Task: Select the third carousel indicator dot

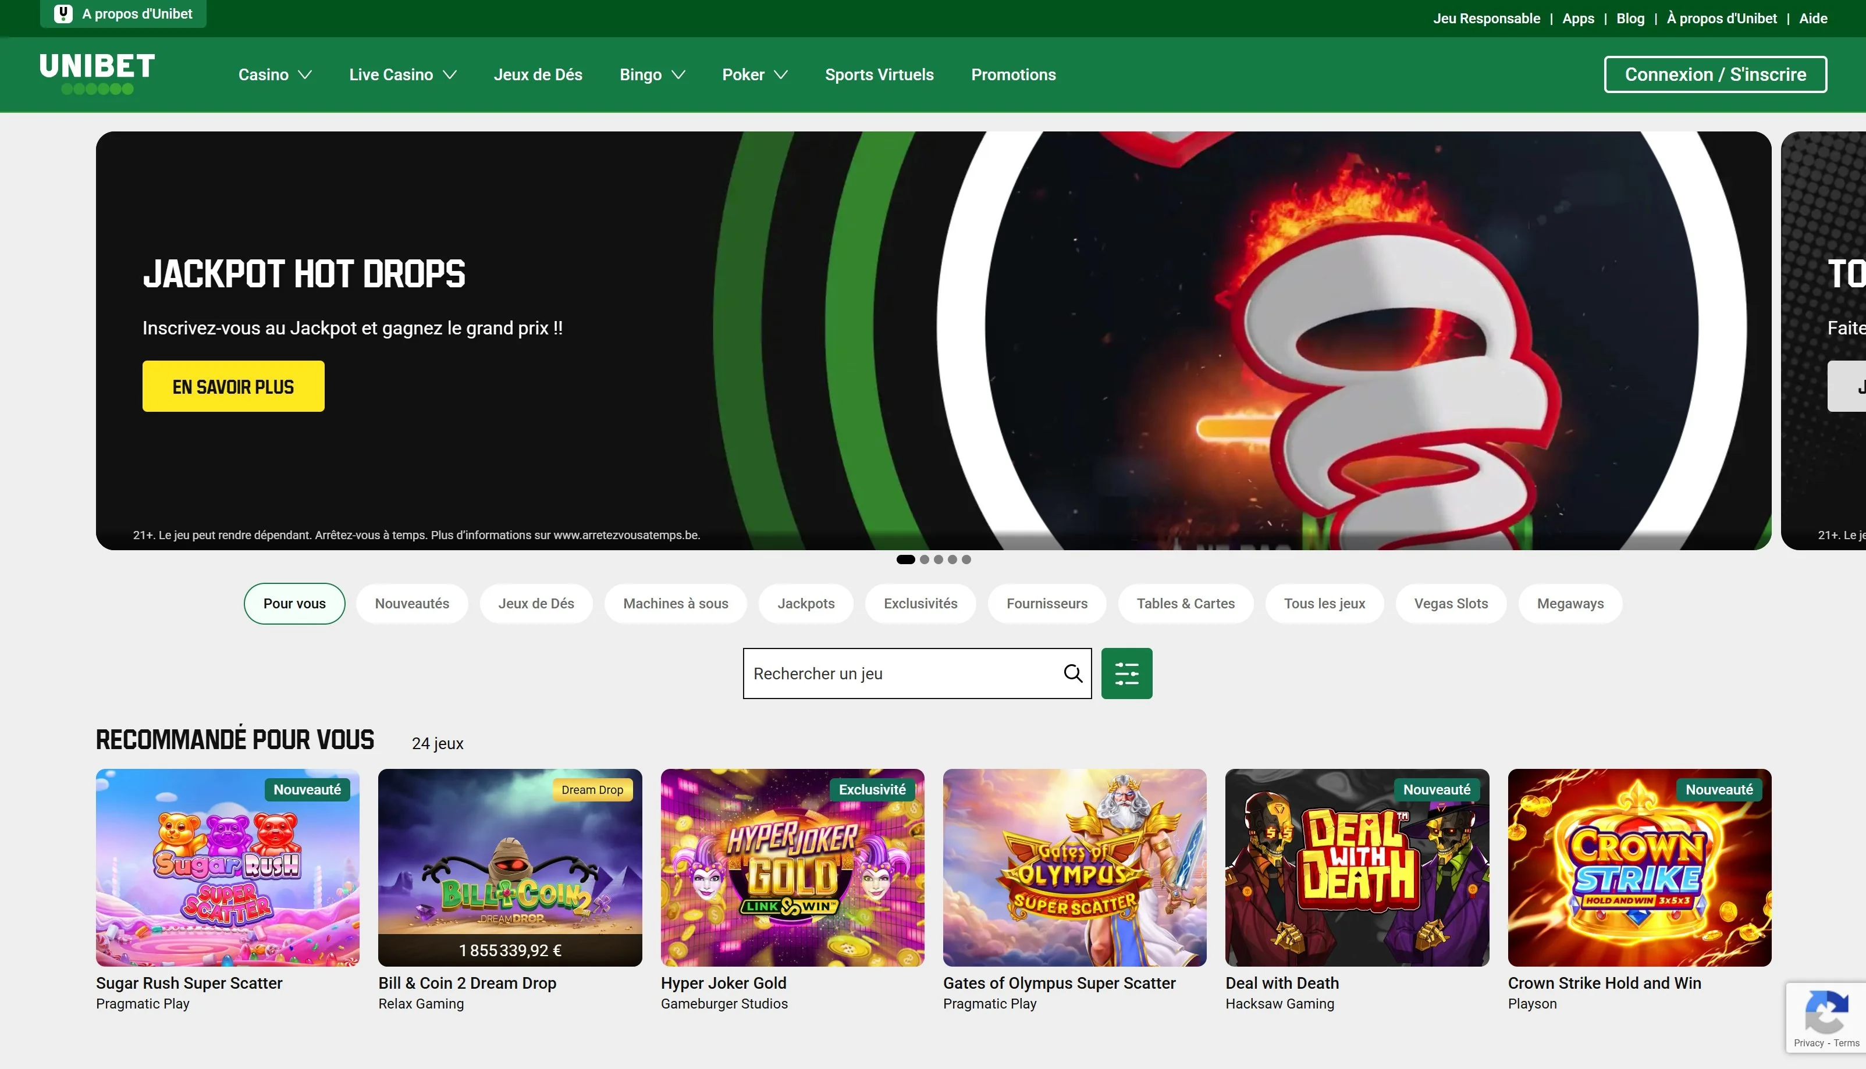Action: pos(938,560)
